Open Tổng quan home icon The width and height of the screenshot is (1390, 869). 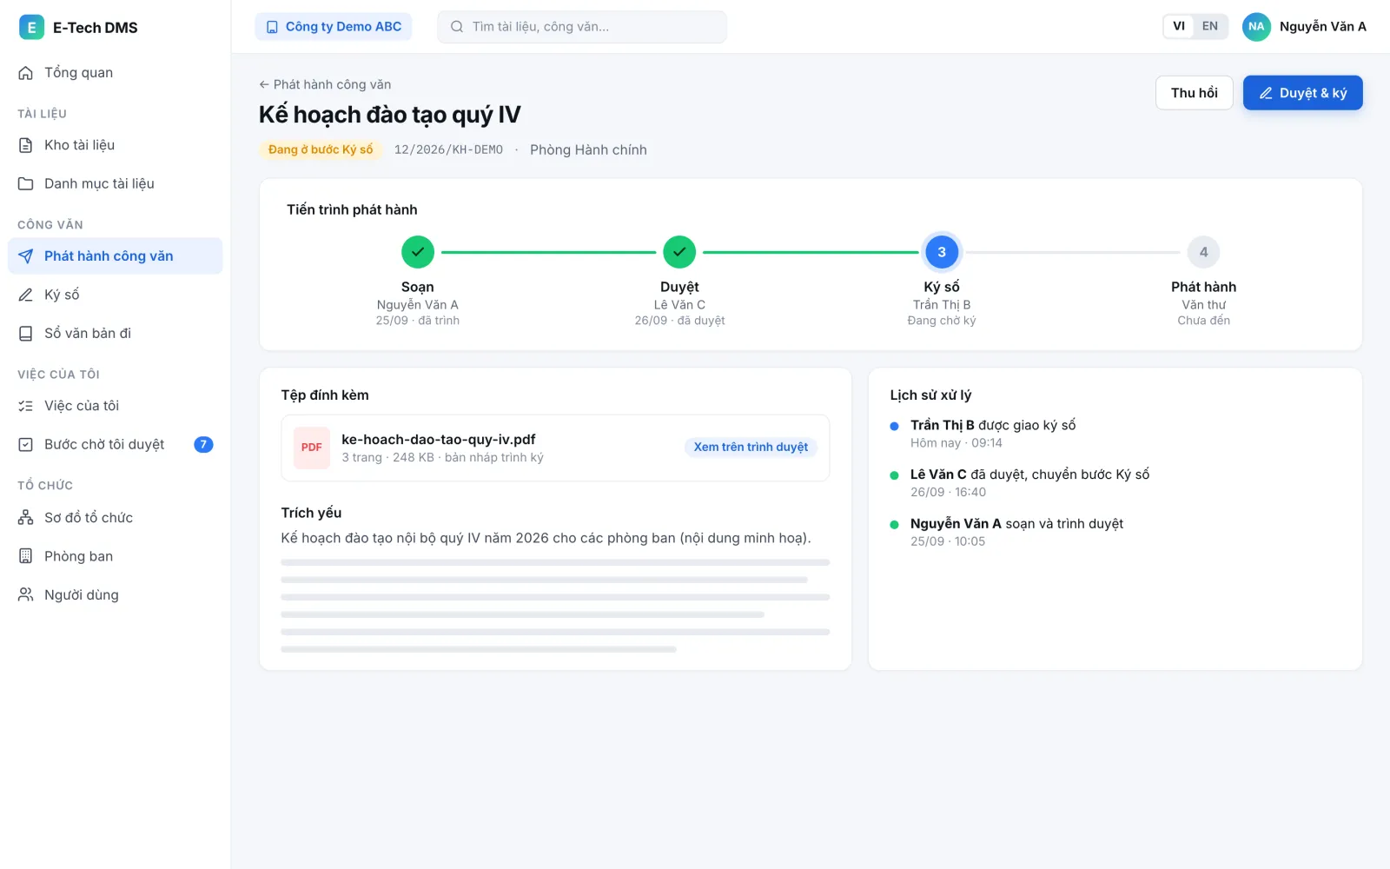[26, 73]
